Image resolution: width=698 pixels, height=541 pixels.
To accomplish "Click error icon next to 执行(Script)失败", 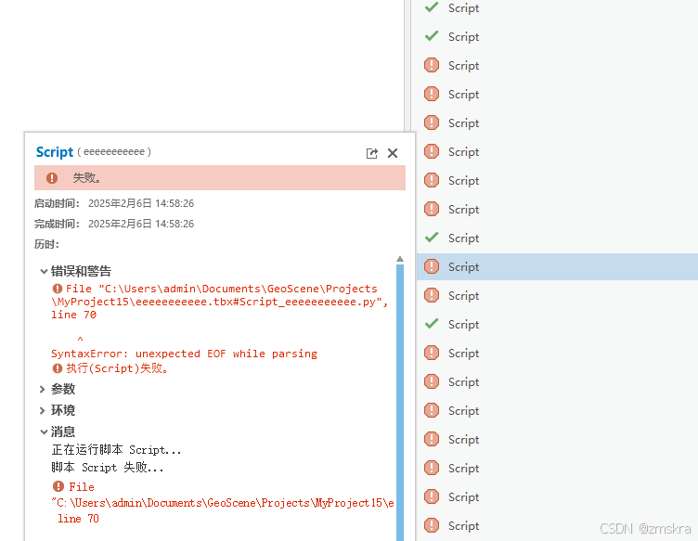I will (x=58, y=367).
